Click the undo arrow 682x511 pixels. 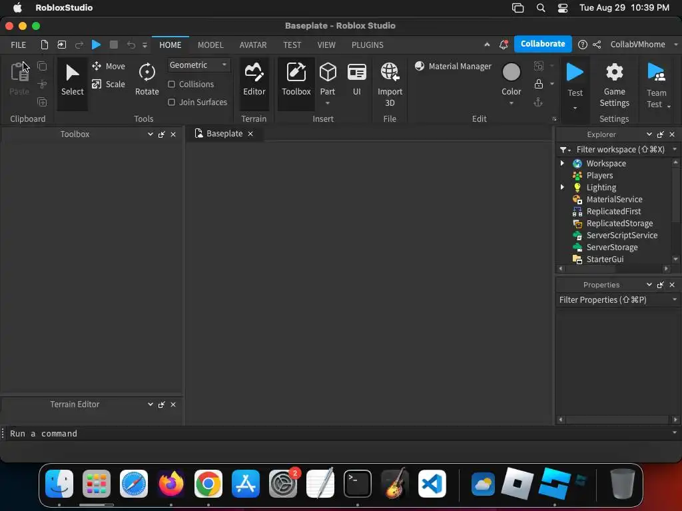[x=131, y=45]
